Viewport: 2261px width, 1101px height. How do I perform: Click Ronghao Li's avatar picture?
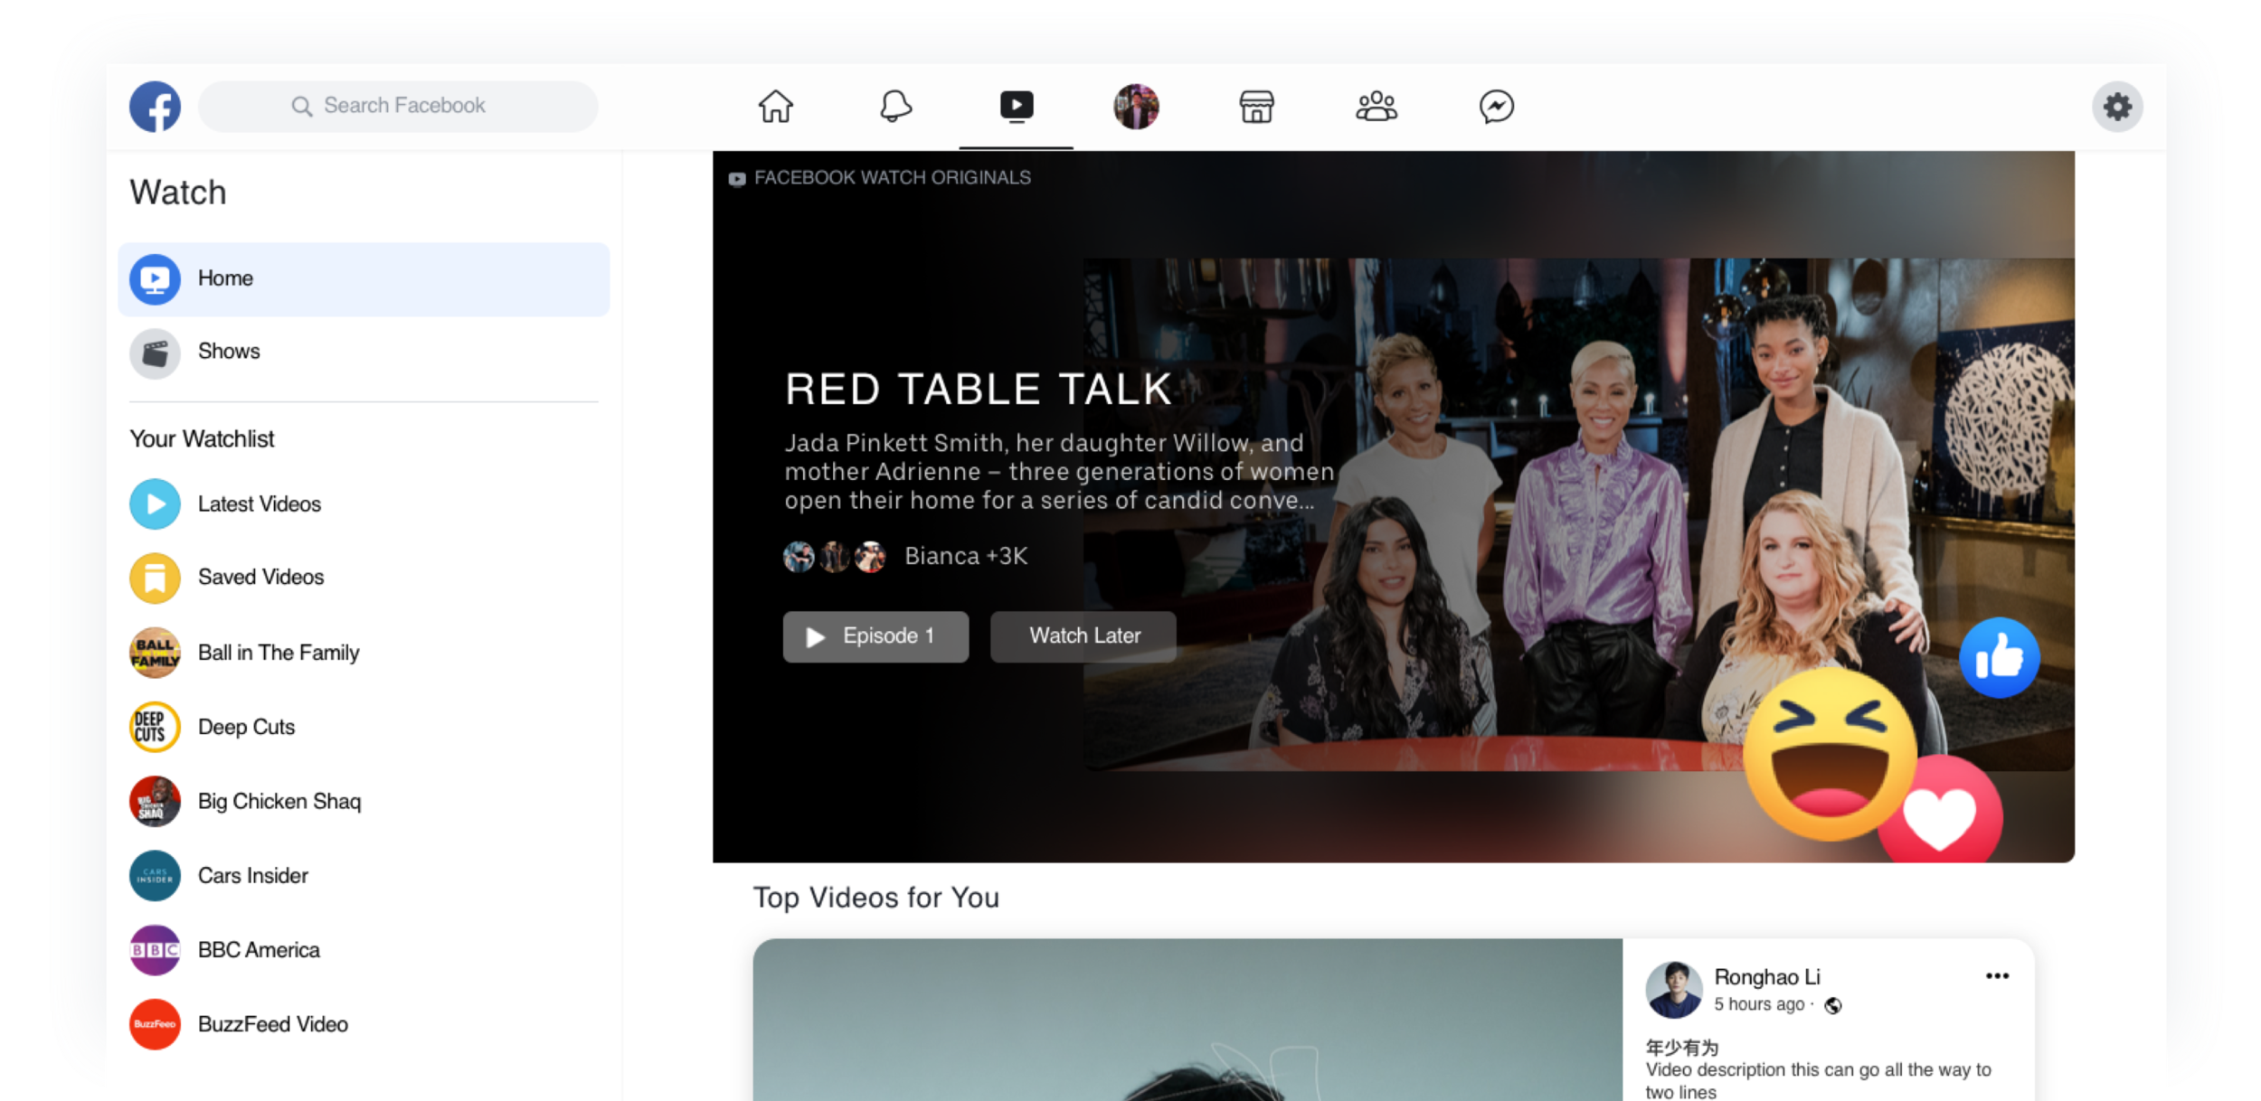tap(1673, 989)
